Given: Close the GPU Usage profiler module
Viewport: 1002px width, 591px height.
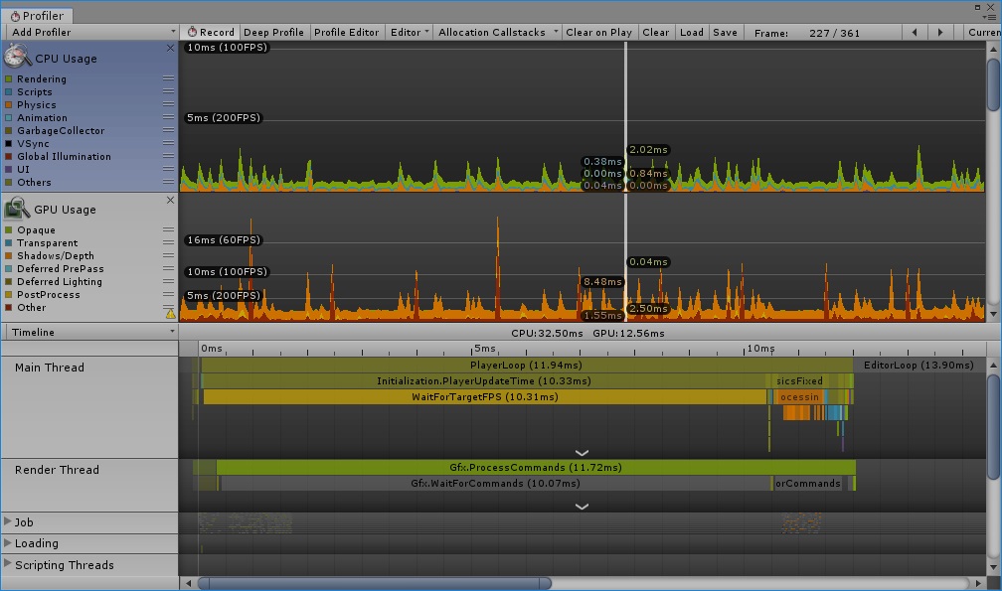Looking at the screenshot, I should 170,200.
